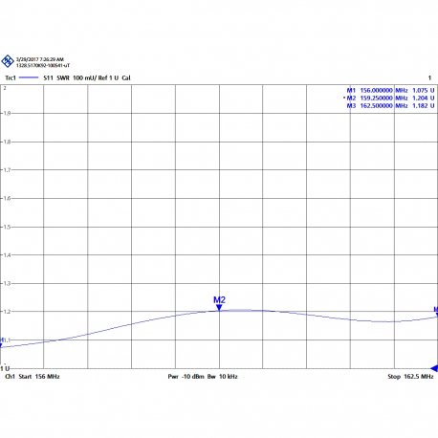The height and width of the screenshot is (438, 438).
Task: Click the S11 measurement parameter label
Action: 48,78
